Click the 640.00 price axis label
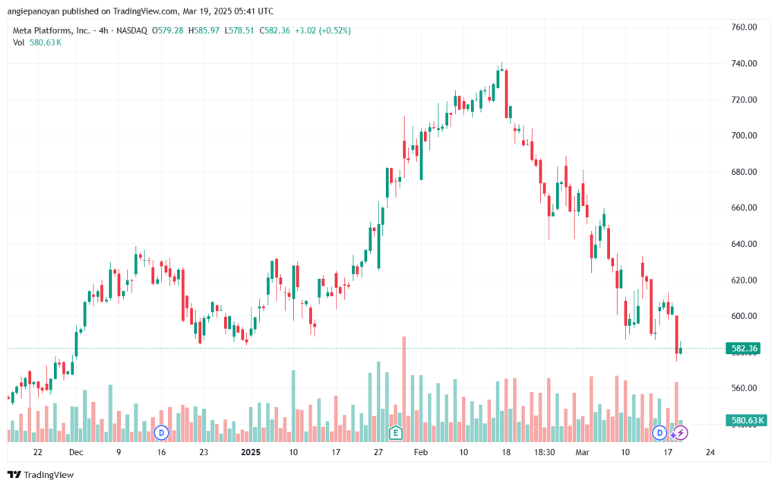The image size is (778, 487). click(744, 244)
